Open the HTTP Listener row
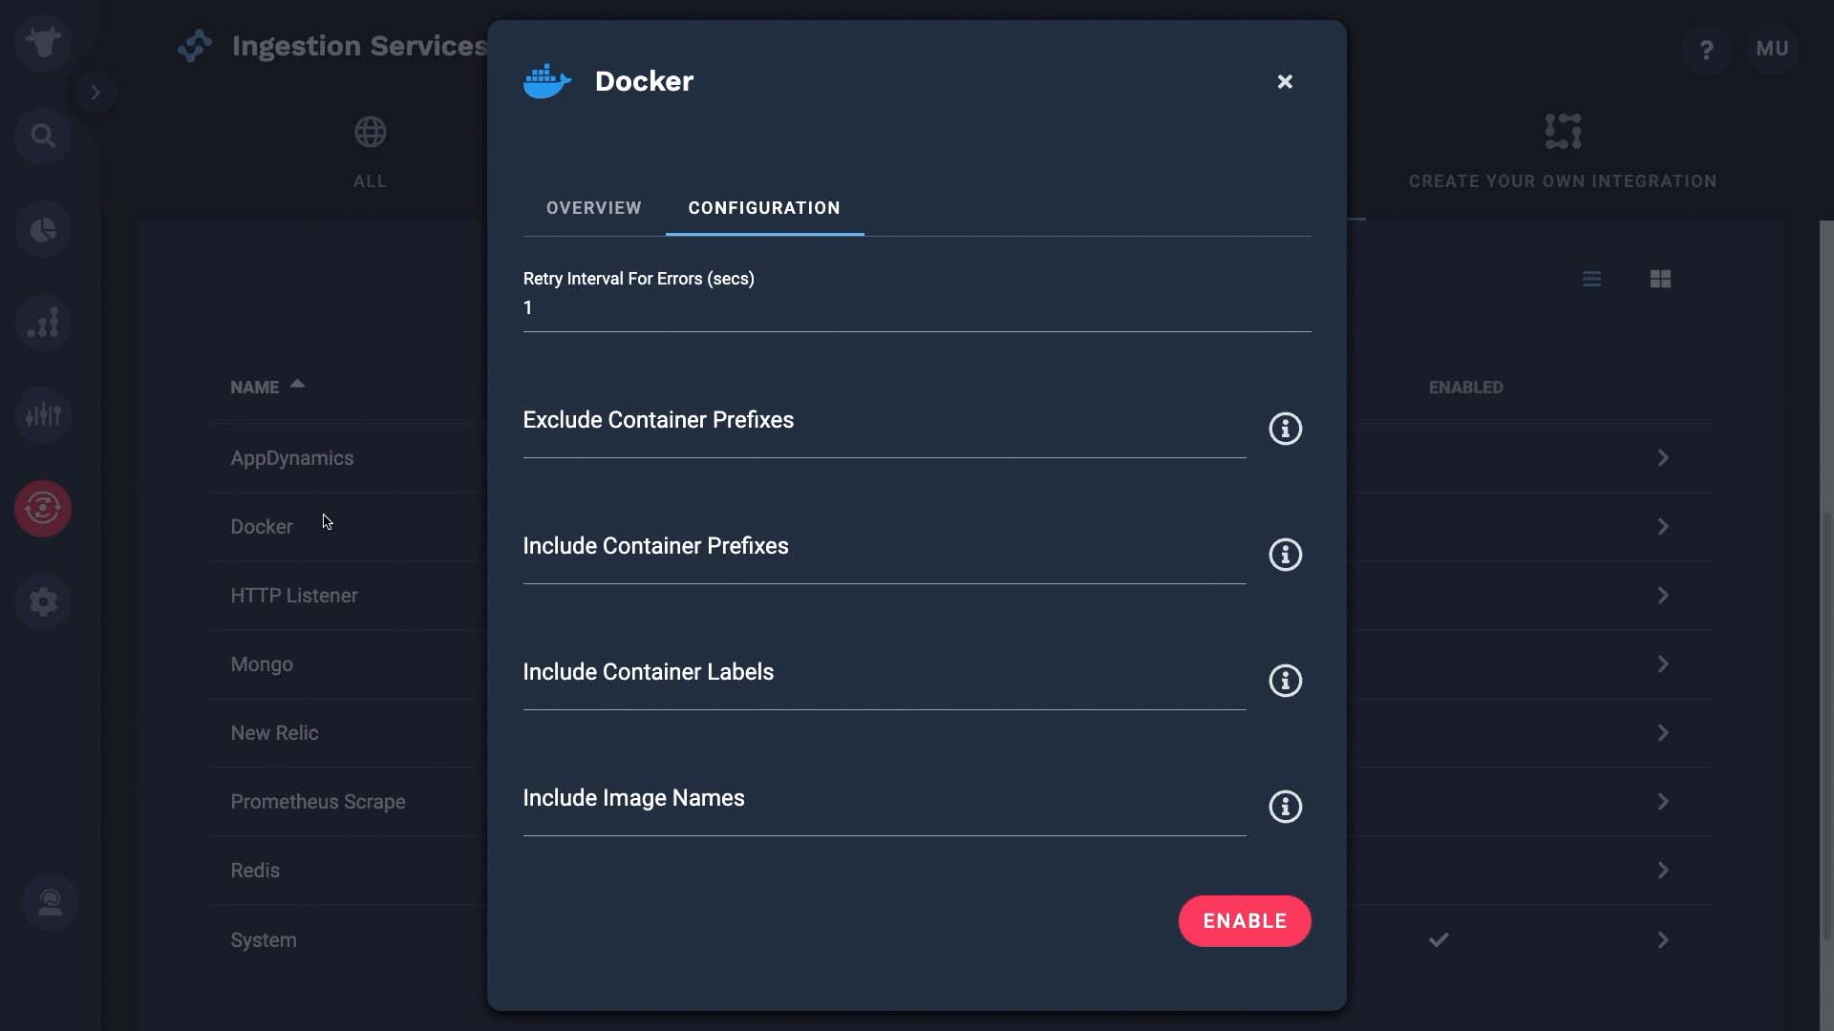This screenshot has width=1834, height=1031. 293,596
